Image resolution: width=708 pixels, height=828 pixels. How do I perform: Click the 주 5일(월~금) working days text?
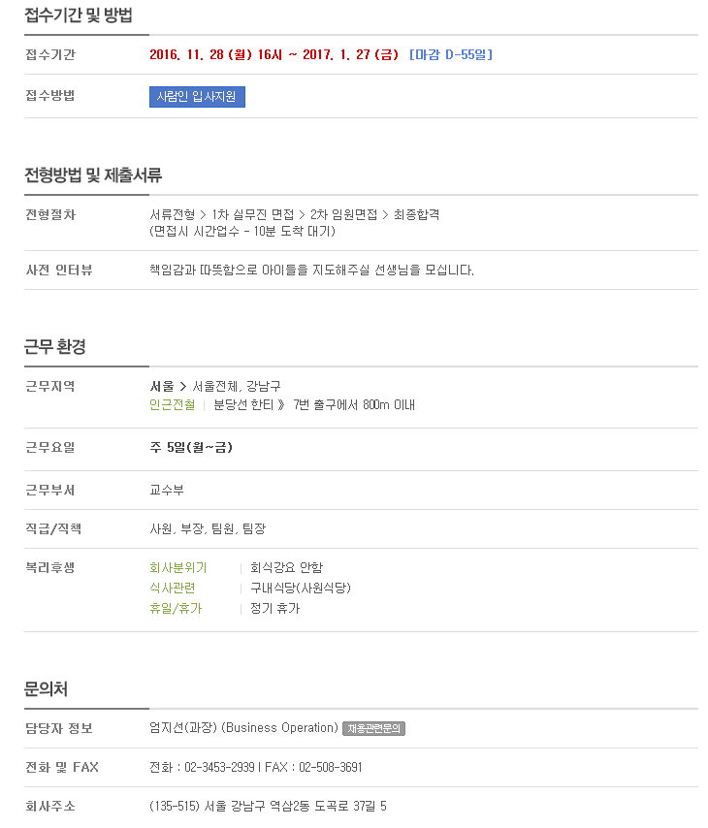pyautogui.click(x=191, y=448)
